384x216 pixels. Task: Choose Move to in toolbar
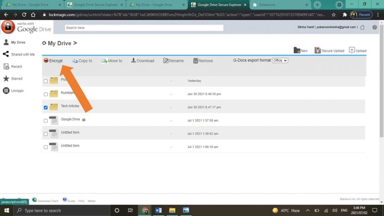(x=111, y=61)
